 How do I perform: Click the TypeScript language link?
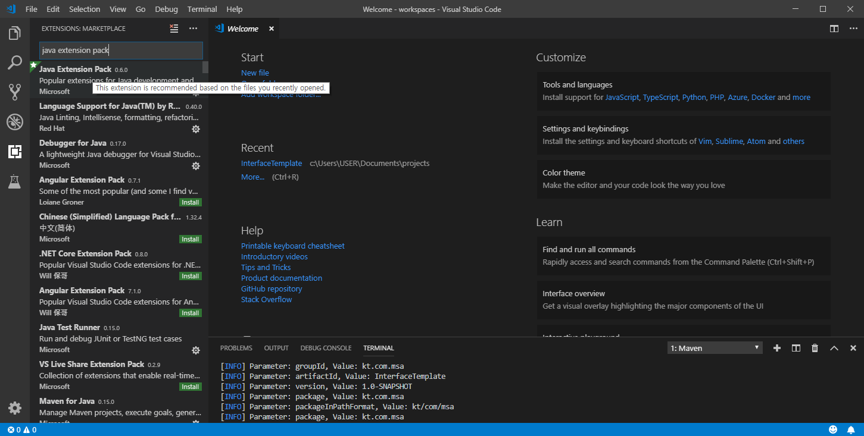pos(660,97)
